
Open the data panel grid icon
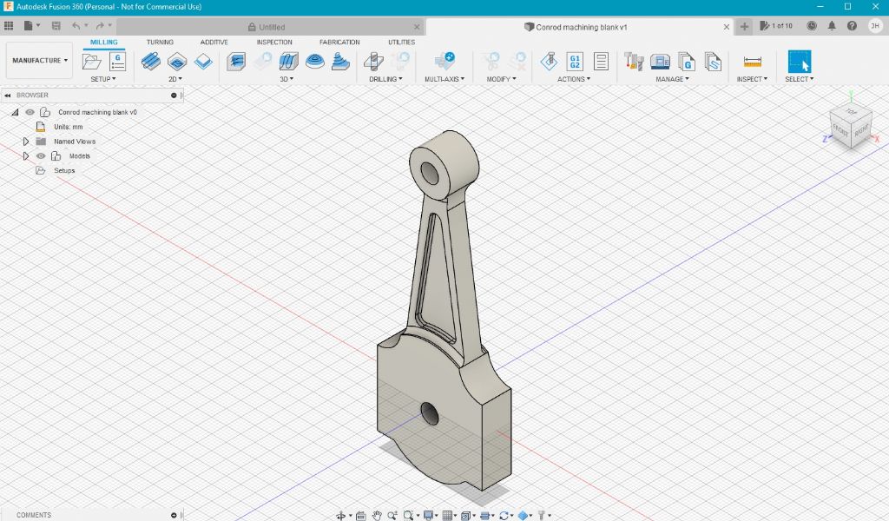click(x=9, y=25)
